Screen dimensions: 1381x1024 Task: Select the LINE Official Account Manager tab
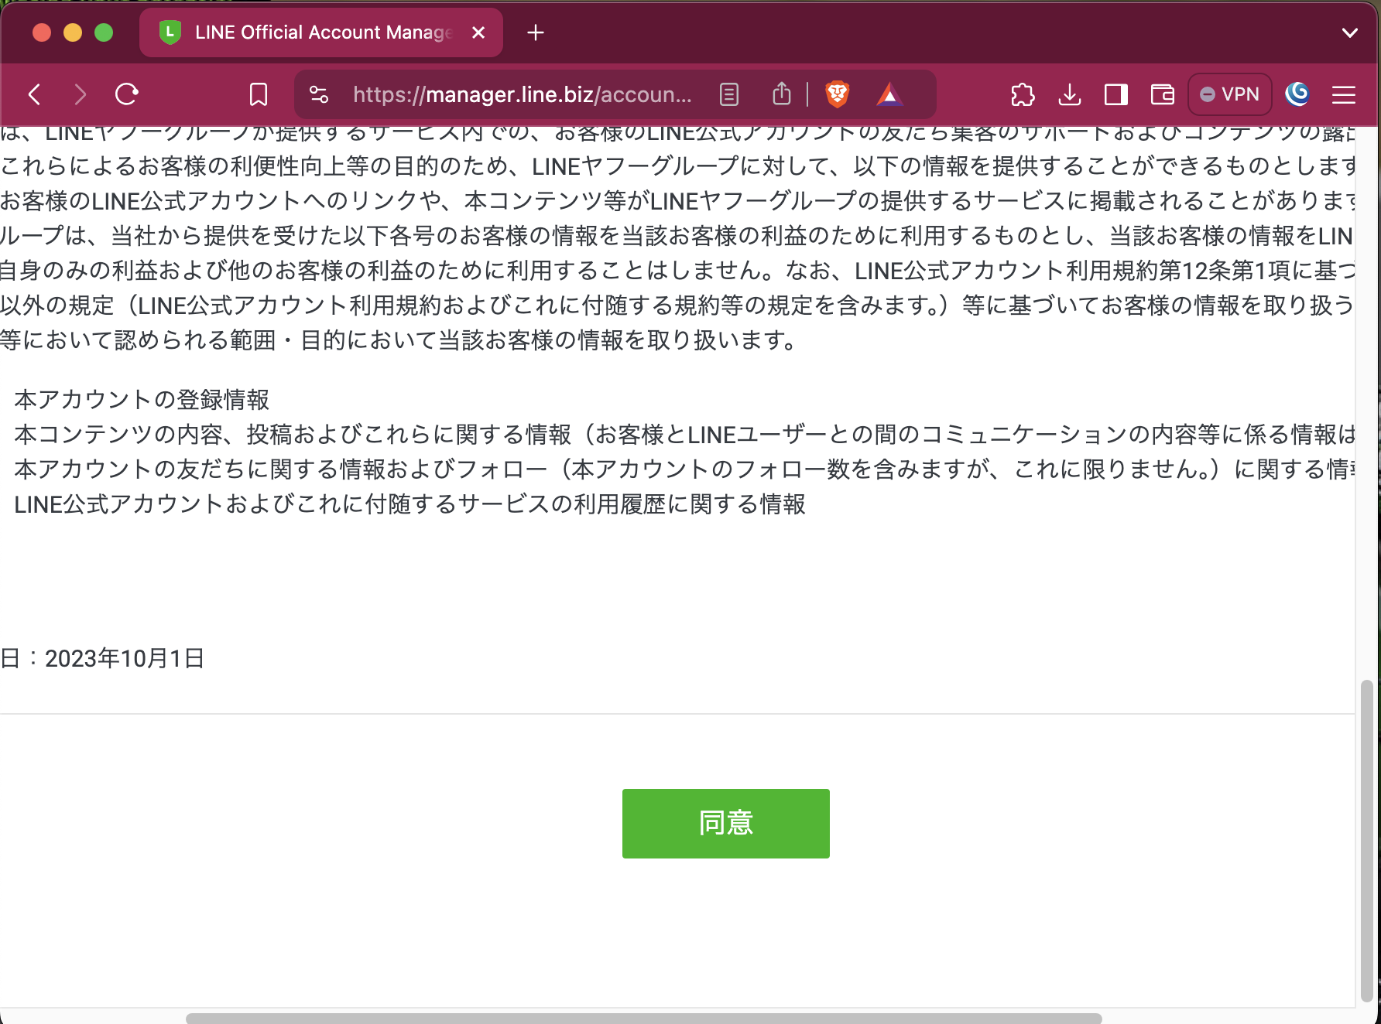(321, 32)
